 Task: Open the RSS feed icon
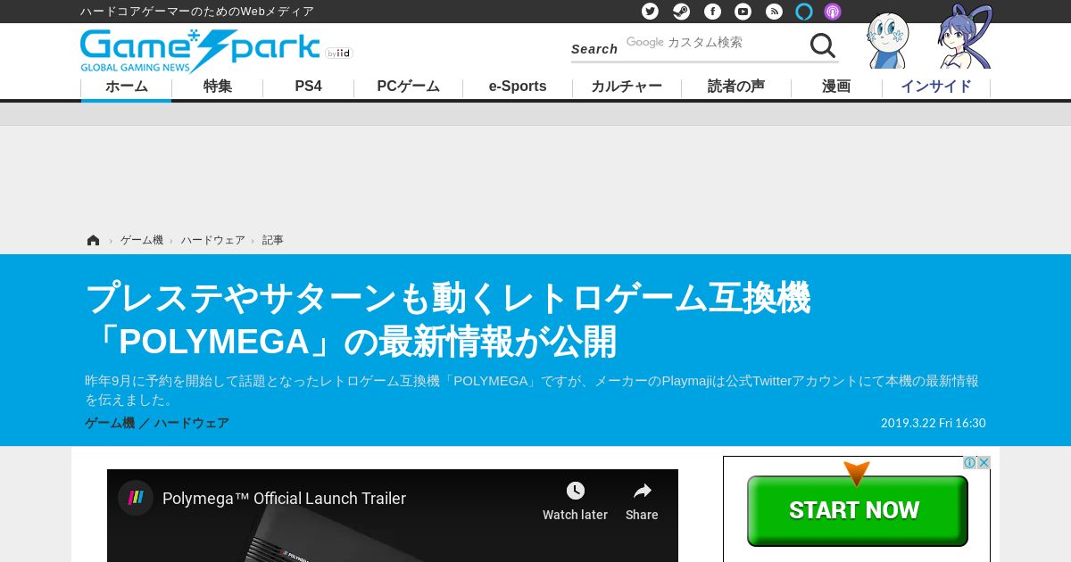click(774, 12)
